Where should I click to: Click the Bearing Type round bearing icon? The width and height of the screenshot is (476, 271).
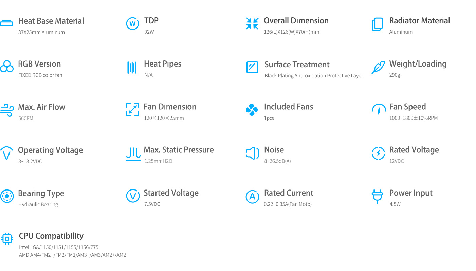tap(7, 196)
